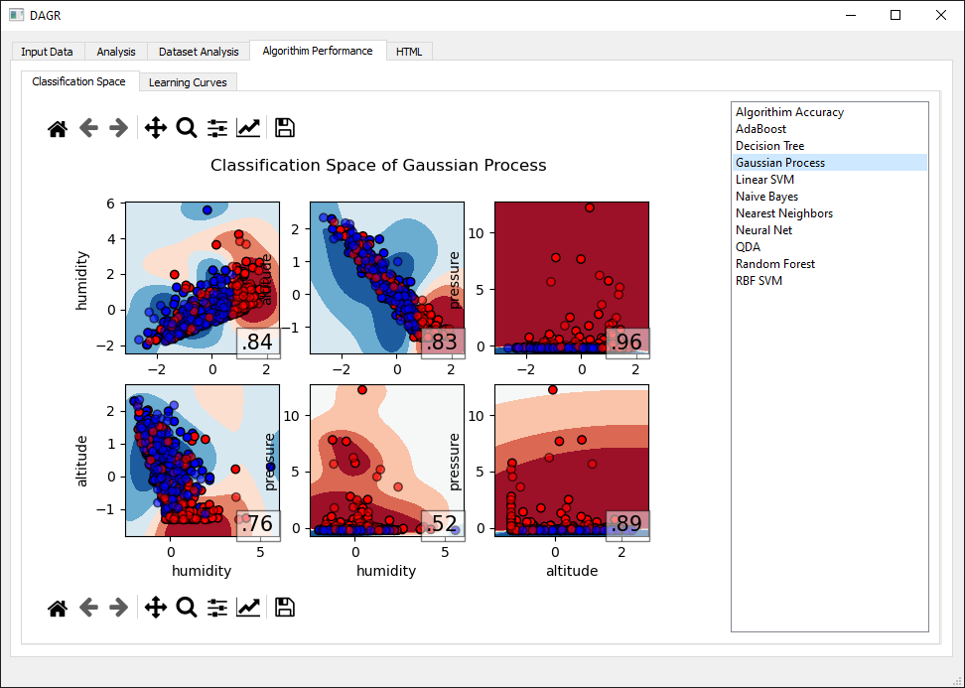Choose RBF SVM in the algorithm list
The height and width of the screenshot is (688, 965).
pyautogui.click(x=829, y=280)
